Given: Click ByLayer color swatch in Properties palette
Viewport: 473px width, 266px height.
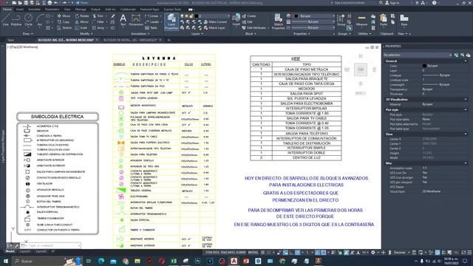Looking at the screenshot, I should click(x=424, y=66).
